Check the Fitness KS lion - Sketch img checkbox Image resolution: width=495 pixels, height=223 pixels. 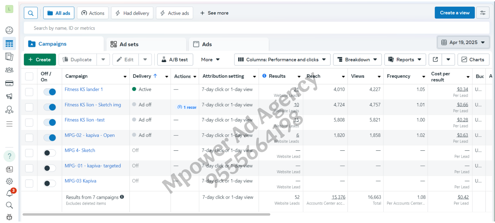29,107
